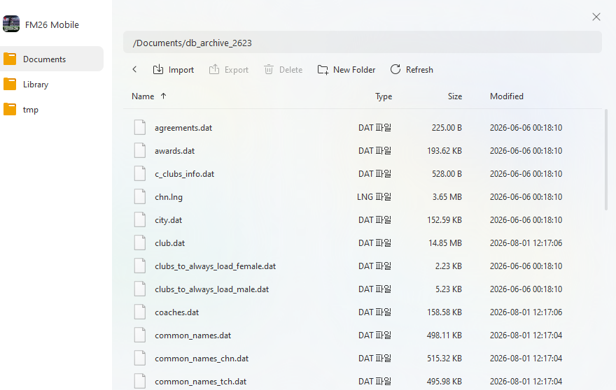Click the 5.23 KB size value
616x390 pixels.
[448, 289]
